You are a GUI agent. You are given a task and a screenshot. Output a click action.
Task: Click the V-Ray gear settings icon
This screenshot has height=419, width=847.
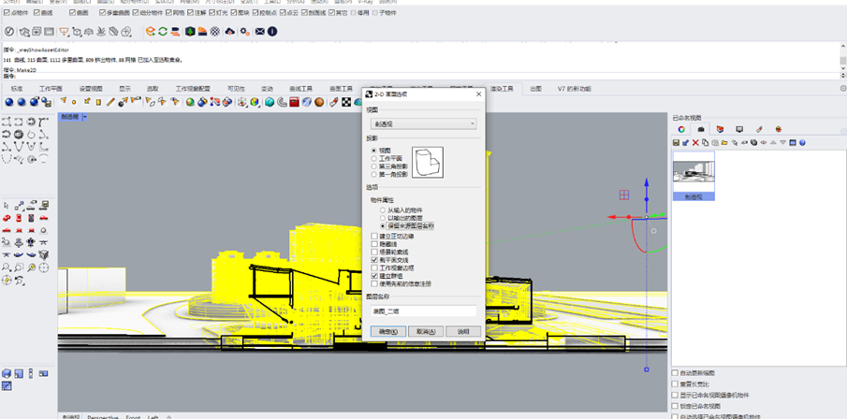tap(246, 31)
